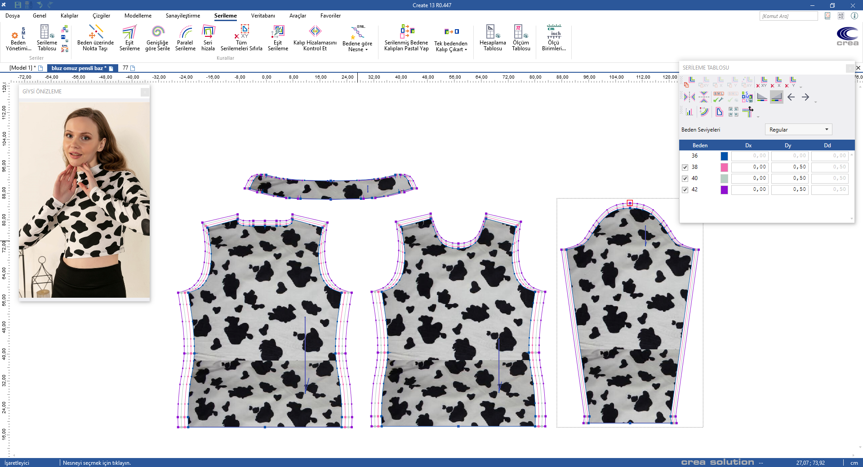863x467 pixels.
Task: Click the Serilenmiş Bedene Kalıpları Pastal Yap button
Action: [406, 38]
